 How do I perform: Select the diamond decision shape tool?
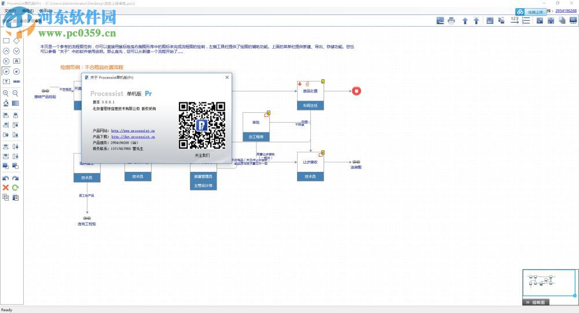click(x=16, y=40)
